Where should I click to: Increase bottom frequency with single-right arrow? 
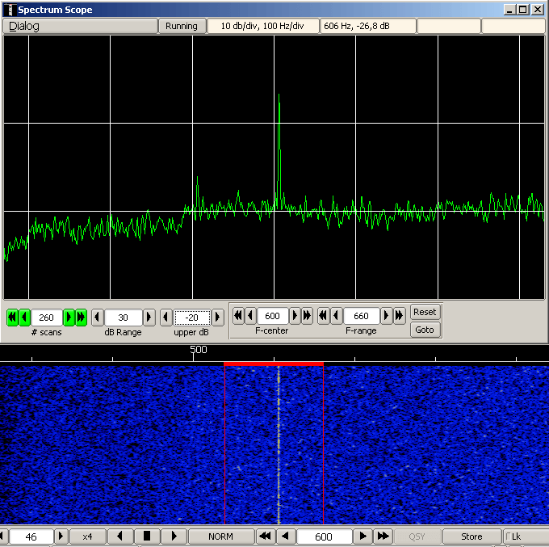[363, 536]
